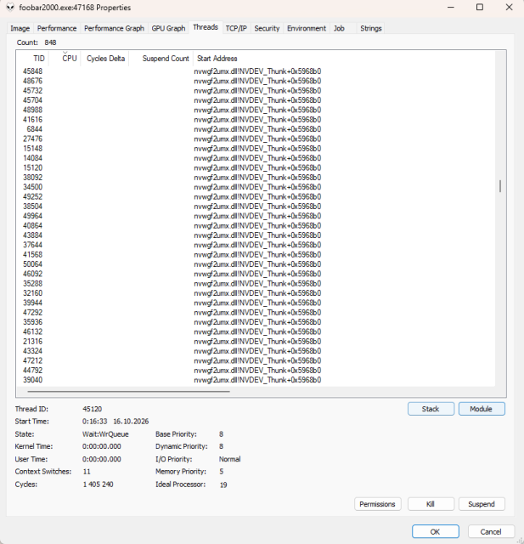Select thread row with TID 47292

click(x=256, y=312)
